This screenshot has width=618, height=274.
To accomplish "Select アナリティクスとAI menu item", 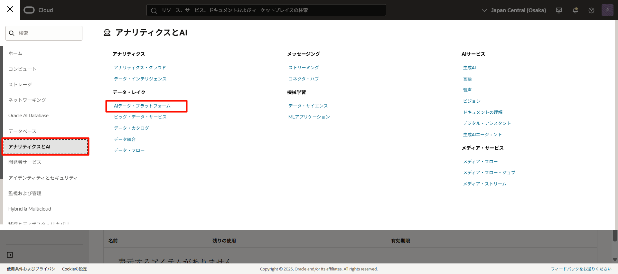I will [45, 146].
